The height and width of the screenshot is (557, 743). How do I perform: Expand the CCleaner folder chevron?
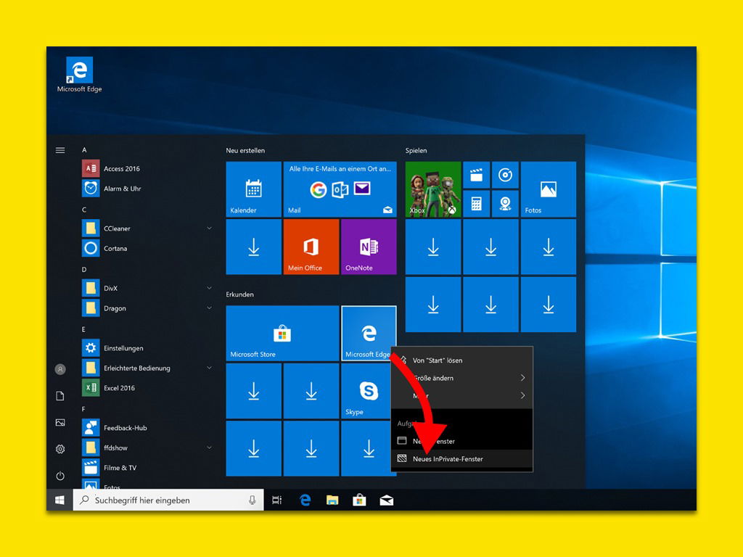pos(209,228)
